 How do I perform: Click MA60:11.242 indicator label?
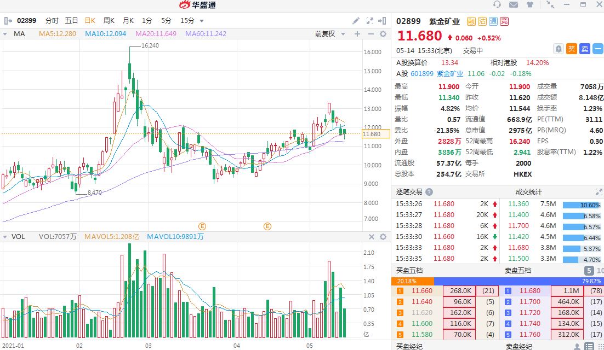(x=206, y=34)
